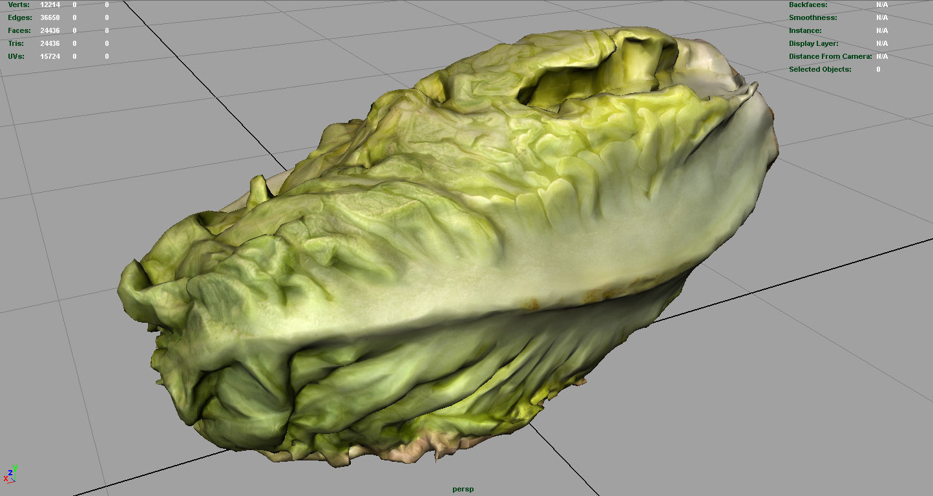Viewport: 933px width, 496px height.
Task: Click the Verts: label in HUD
Action: 18,5
